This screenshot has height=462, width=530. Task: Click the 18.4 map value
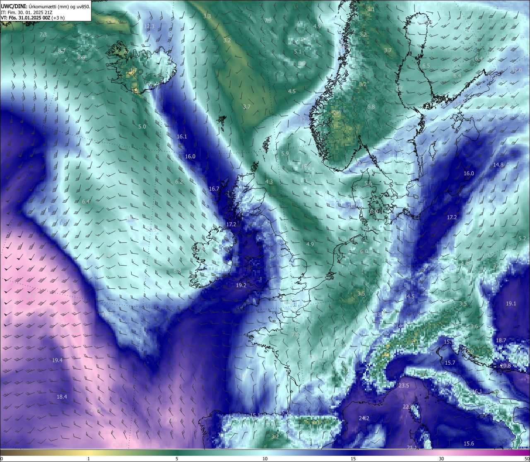click(x=62, y=397)
